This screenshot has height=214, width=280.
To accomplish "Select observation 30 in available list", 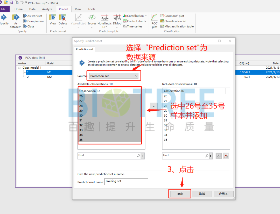I will pyautogui.click(x=81, y=116).
